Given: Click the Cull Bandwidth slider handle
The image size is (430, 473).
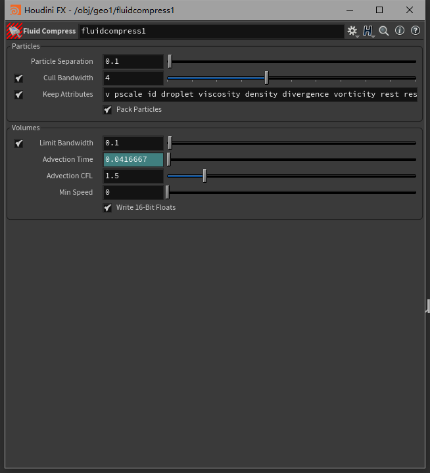Looking at the screenshot, I should pos(266,78).
